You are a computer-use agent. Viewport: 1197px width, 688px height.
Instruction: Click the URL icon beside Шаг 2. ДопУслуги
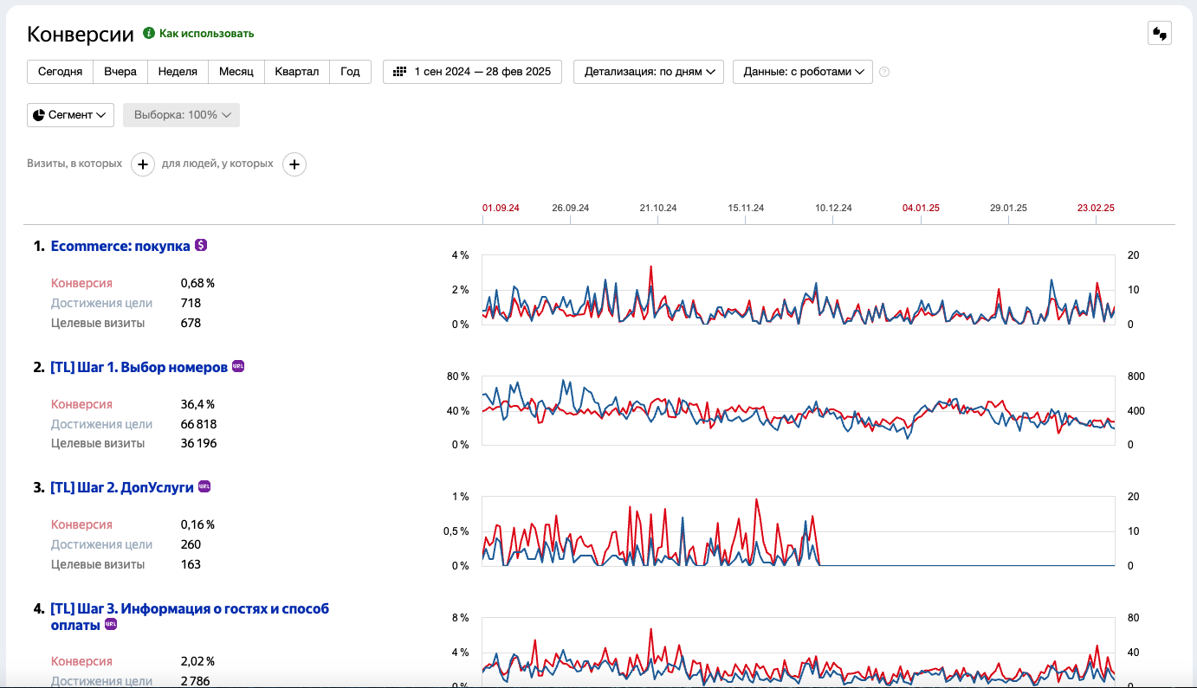point(204,487)
